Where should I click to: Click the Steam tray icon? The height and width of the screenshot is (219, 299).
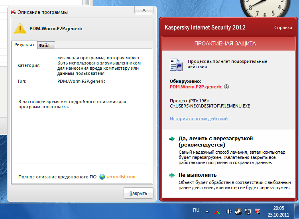point(238,211)
